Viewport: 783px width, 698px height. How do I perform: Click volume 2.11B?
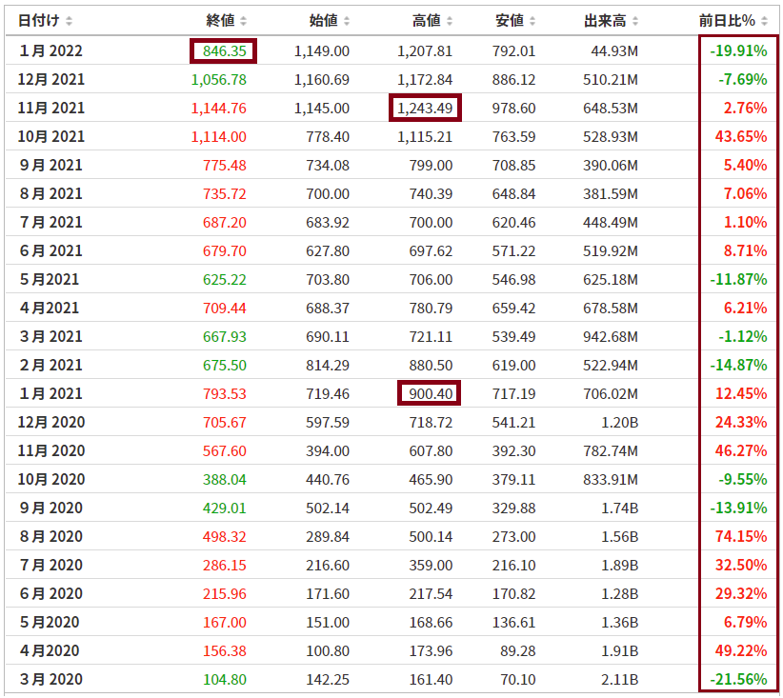click(619, 679)
